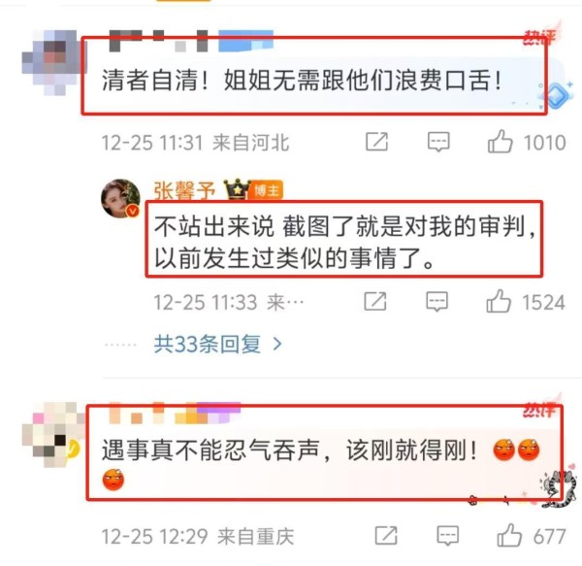Open the first commenter's blurred avatar
The image size is (582, 566).
tap(52, 62)
